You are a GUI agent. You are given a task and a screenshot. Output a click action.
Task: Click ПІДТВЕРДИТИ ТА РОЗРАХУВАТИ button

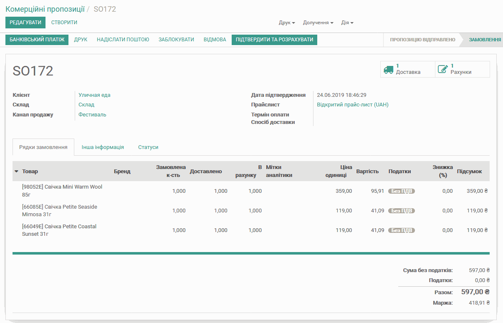274,40
